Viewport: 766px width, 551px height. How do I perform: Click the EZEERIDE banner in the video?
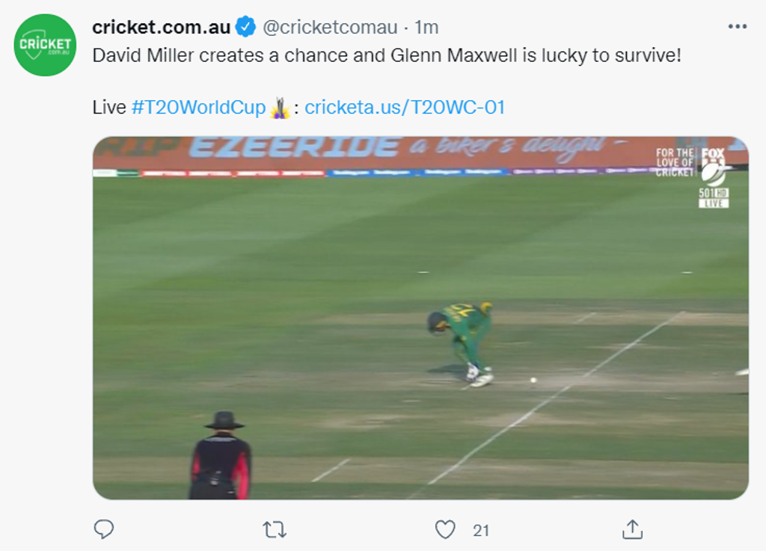click(293, 147)
